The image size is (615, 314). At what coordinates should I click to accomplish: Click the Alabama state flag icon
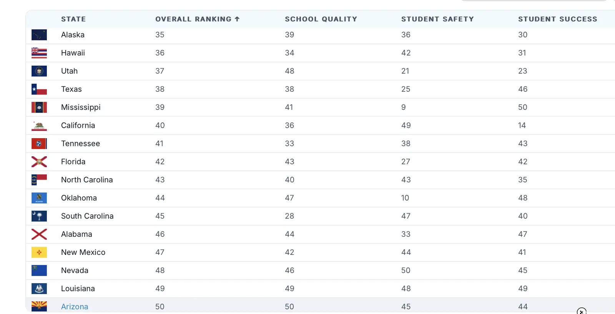click(x=39, y=234)
